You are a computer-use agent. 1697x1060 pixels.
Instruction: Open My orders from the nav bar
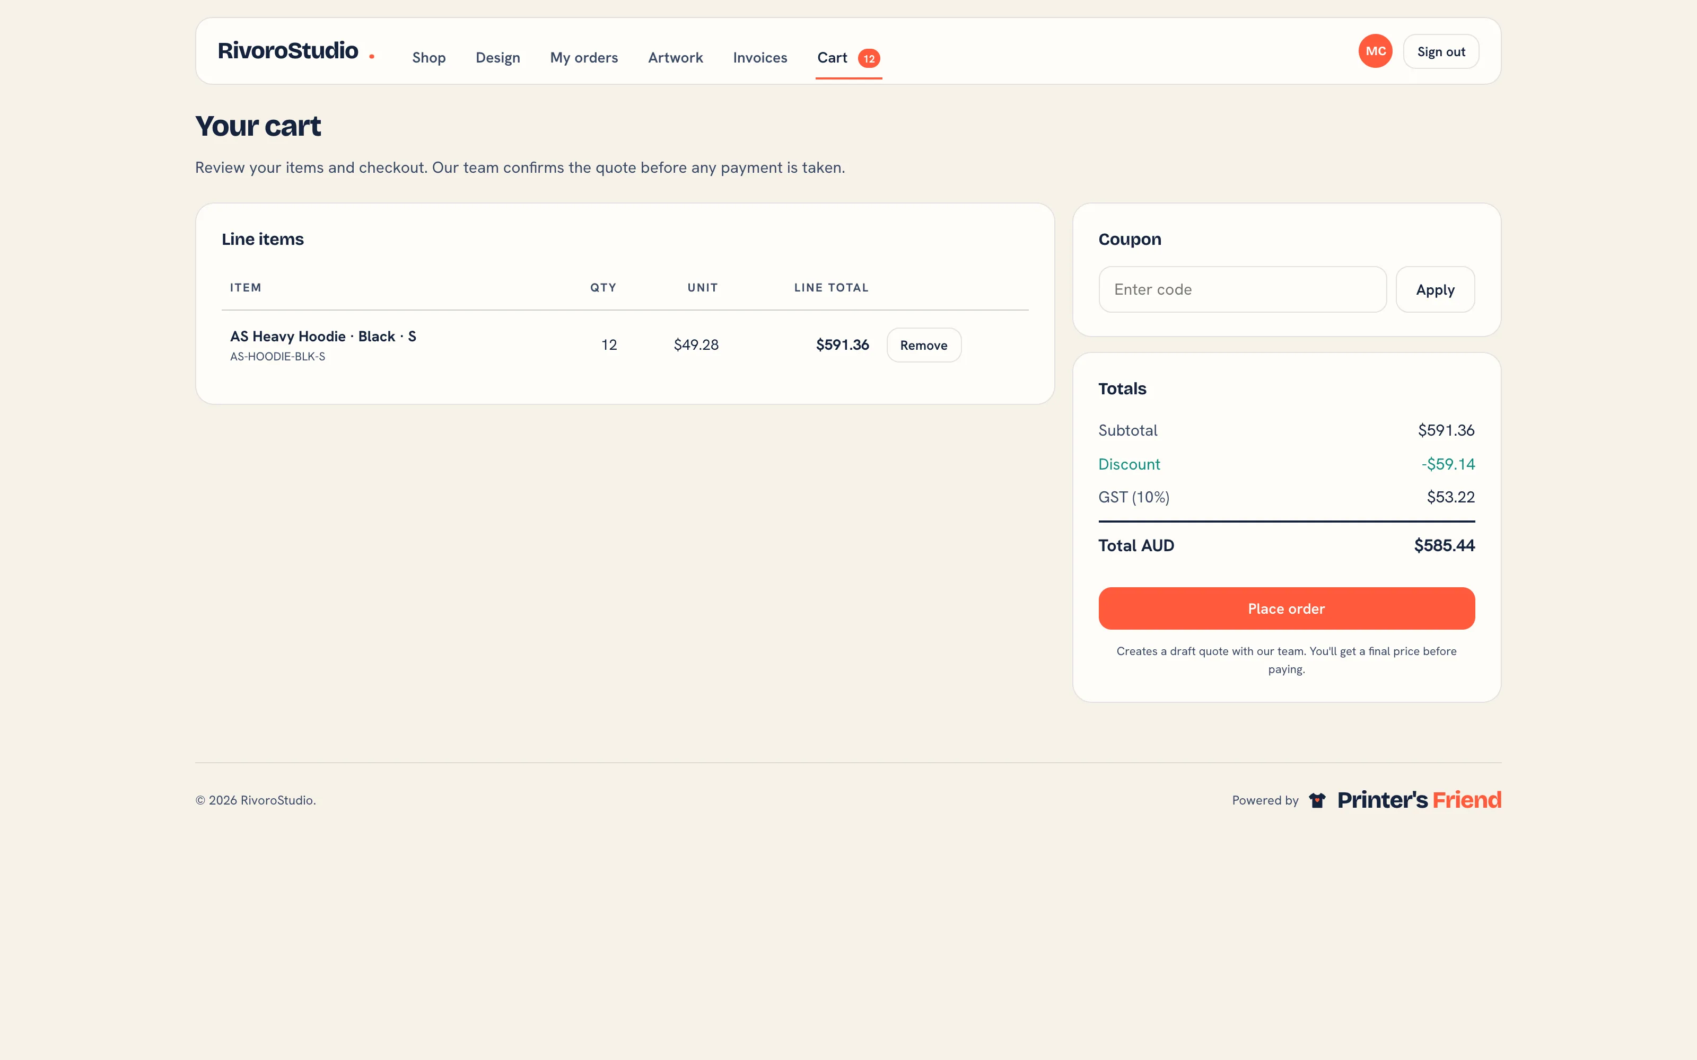(x=583, y=57)
